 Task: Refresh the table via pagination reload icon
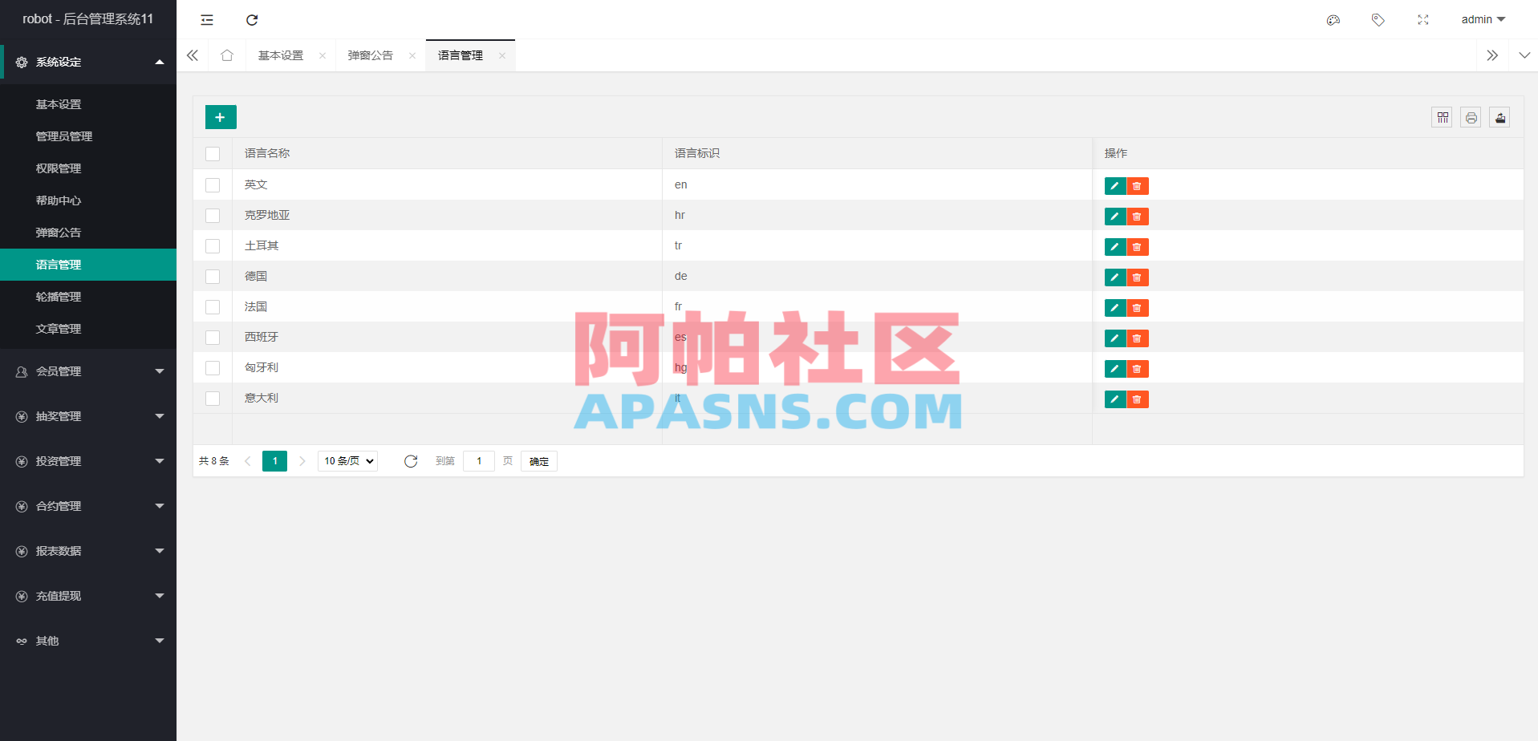point(411,461)
